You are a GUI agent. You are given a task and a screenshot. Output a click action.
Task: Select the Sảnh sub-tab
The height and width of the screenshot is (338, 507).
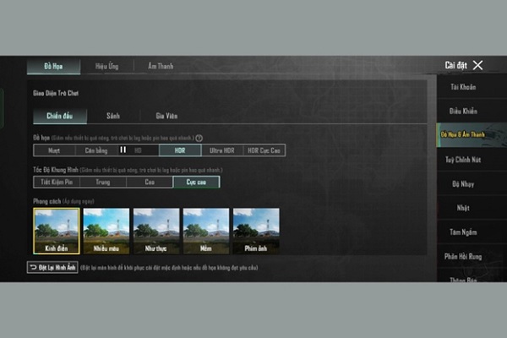pyautogui.click(x=113, y=116)
